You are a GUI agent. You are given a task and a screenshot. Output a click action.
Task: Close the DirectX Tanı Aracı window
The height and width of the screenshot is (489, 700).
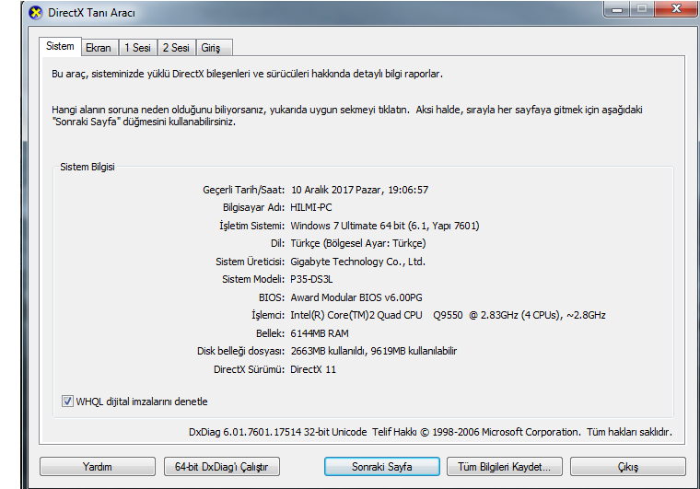coord(676,9)
